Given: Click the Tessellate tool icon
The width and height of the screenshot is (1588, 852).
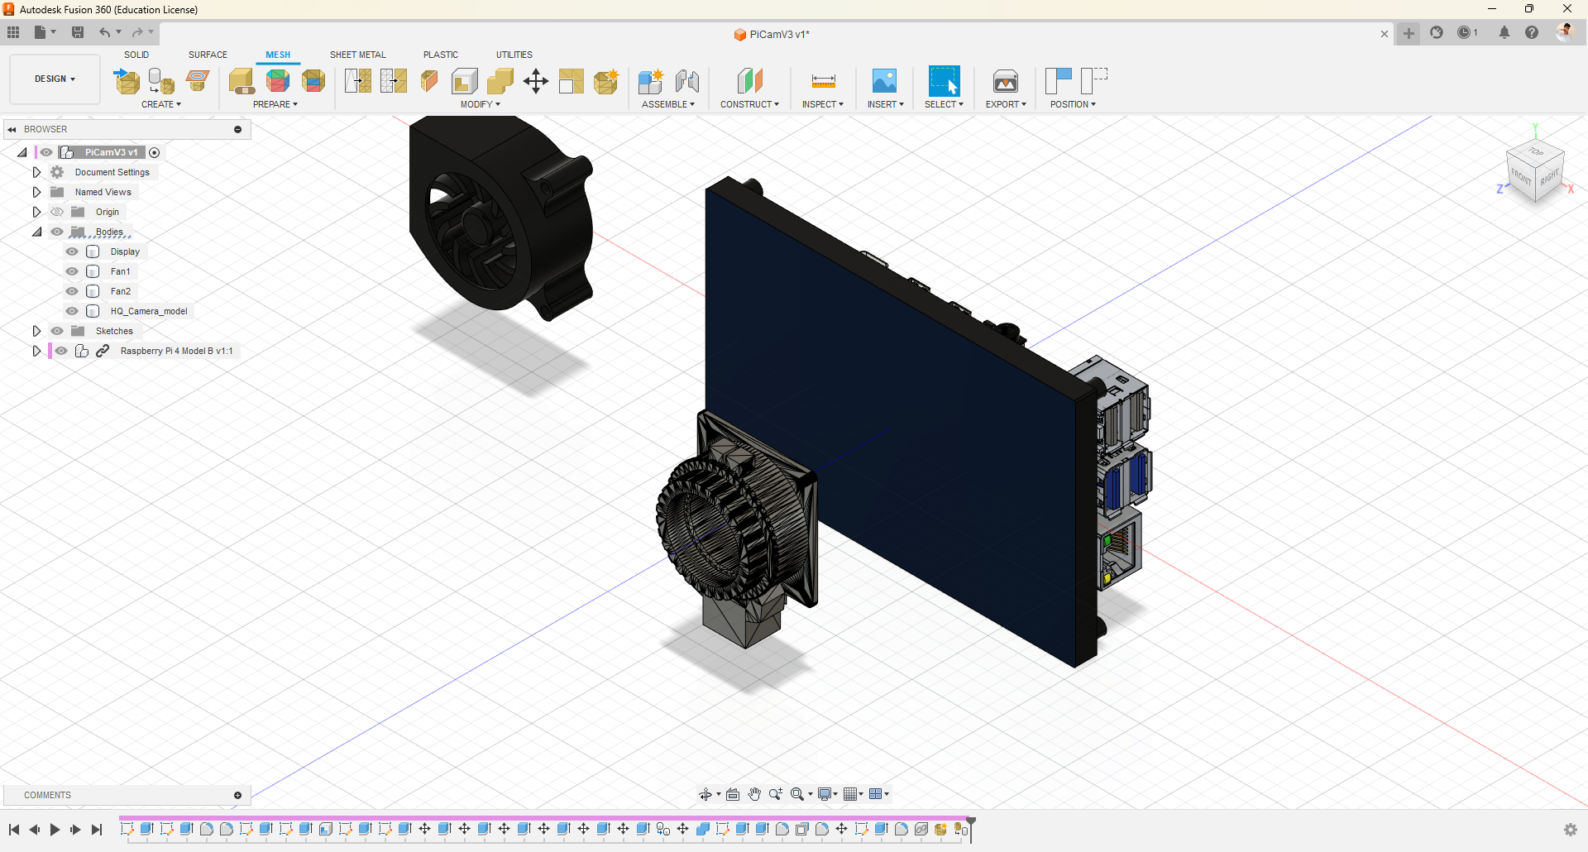Looking at the screenshot, I should click(x=161, y=81).
